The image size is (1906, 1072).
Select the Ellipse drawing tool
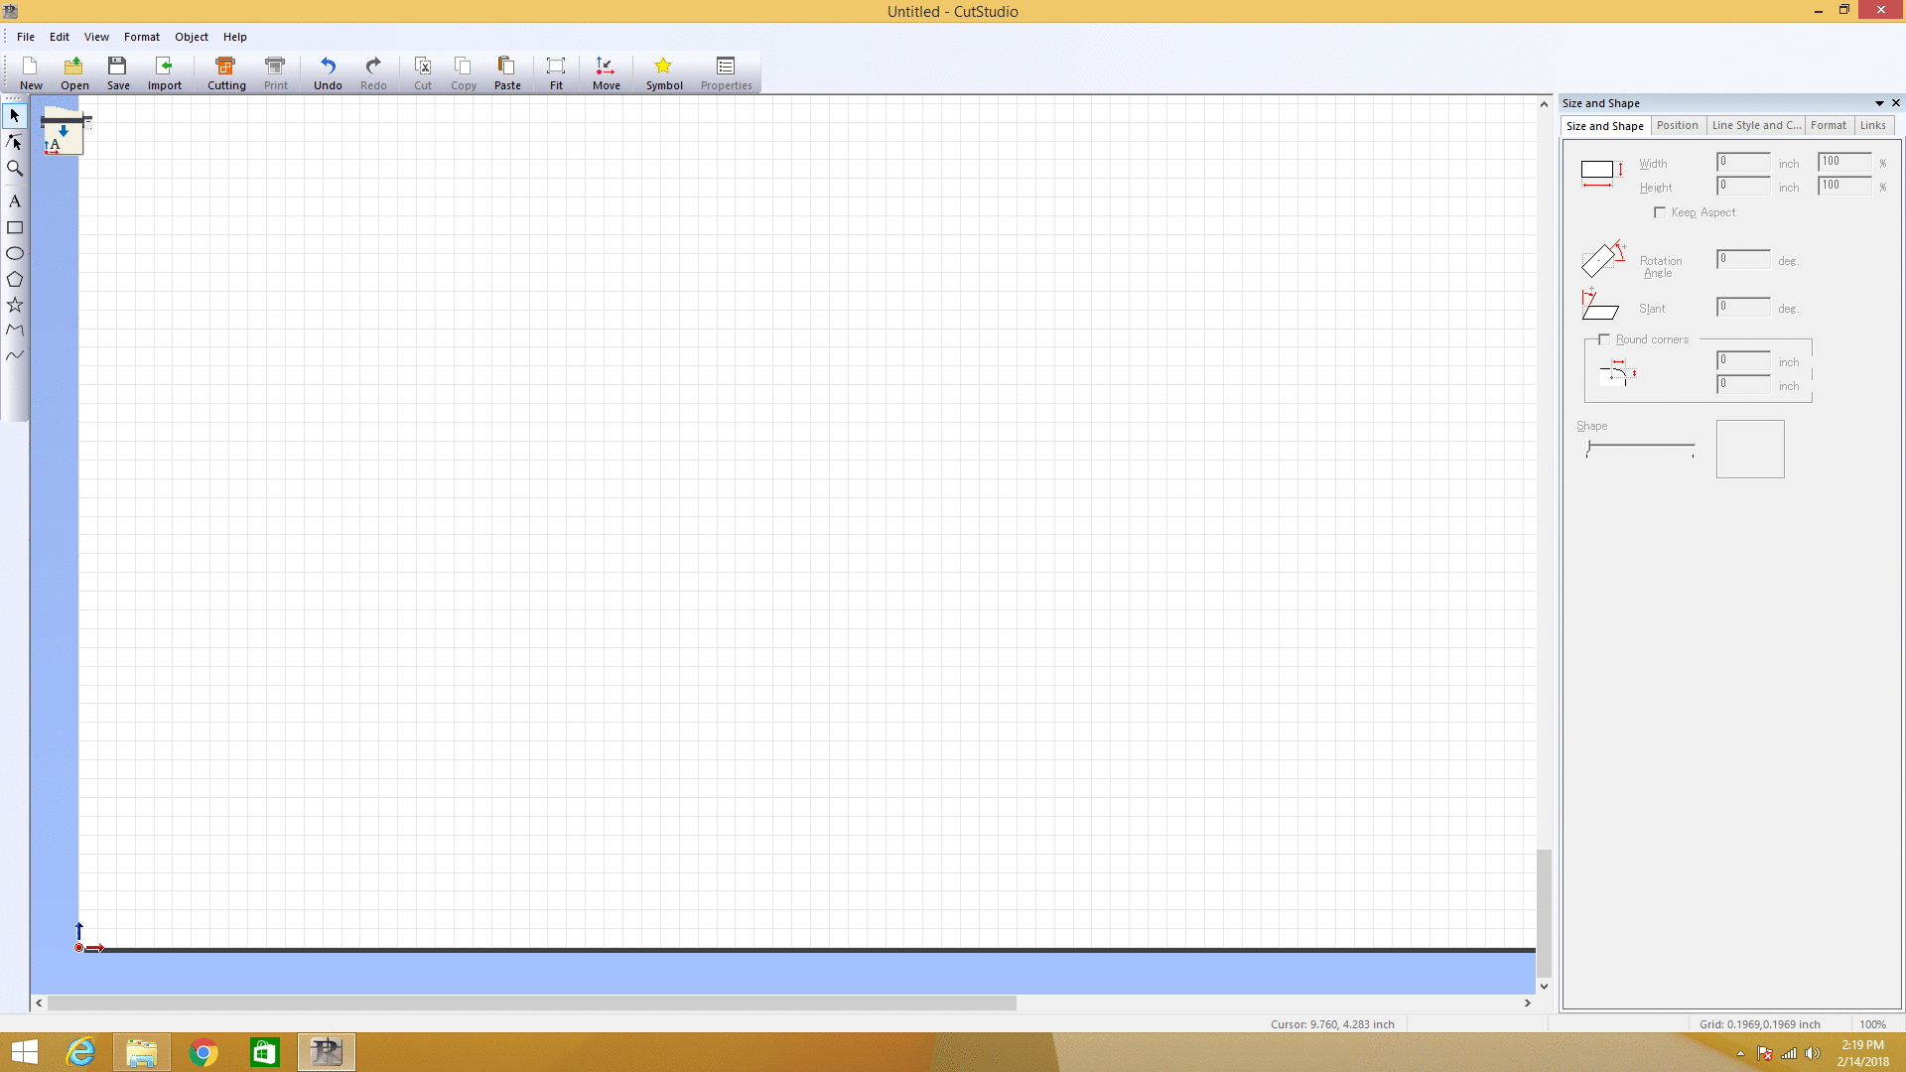[x=15, y=253]
